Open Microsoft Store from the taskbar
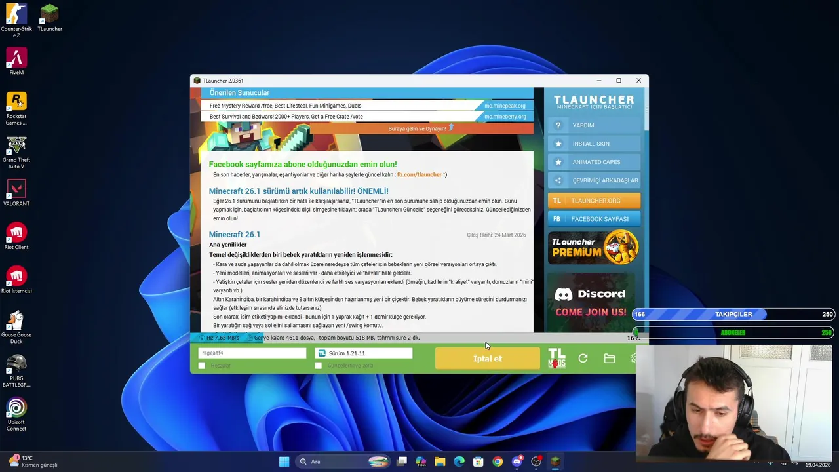This screenshot has height=472, width=839. pos(478,462)
